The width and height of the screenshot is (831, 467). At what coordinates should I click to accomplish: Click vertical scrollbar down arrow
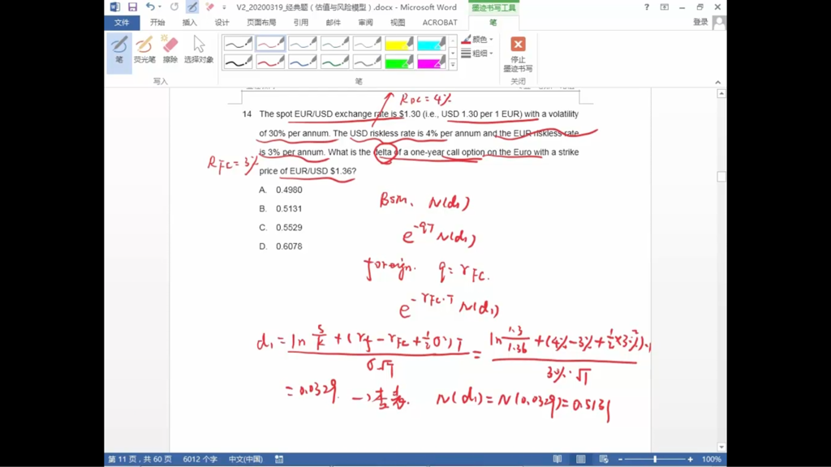[721, 447]
